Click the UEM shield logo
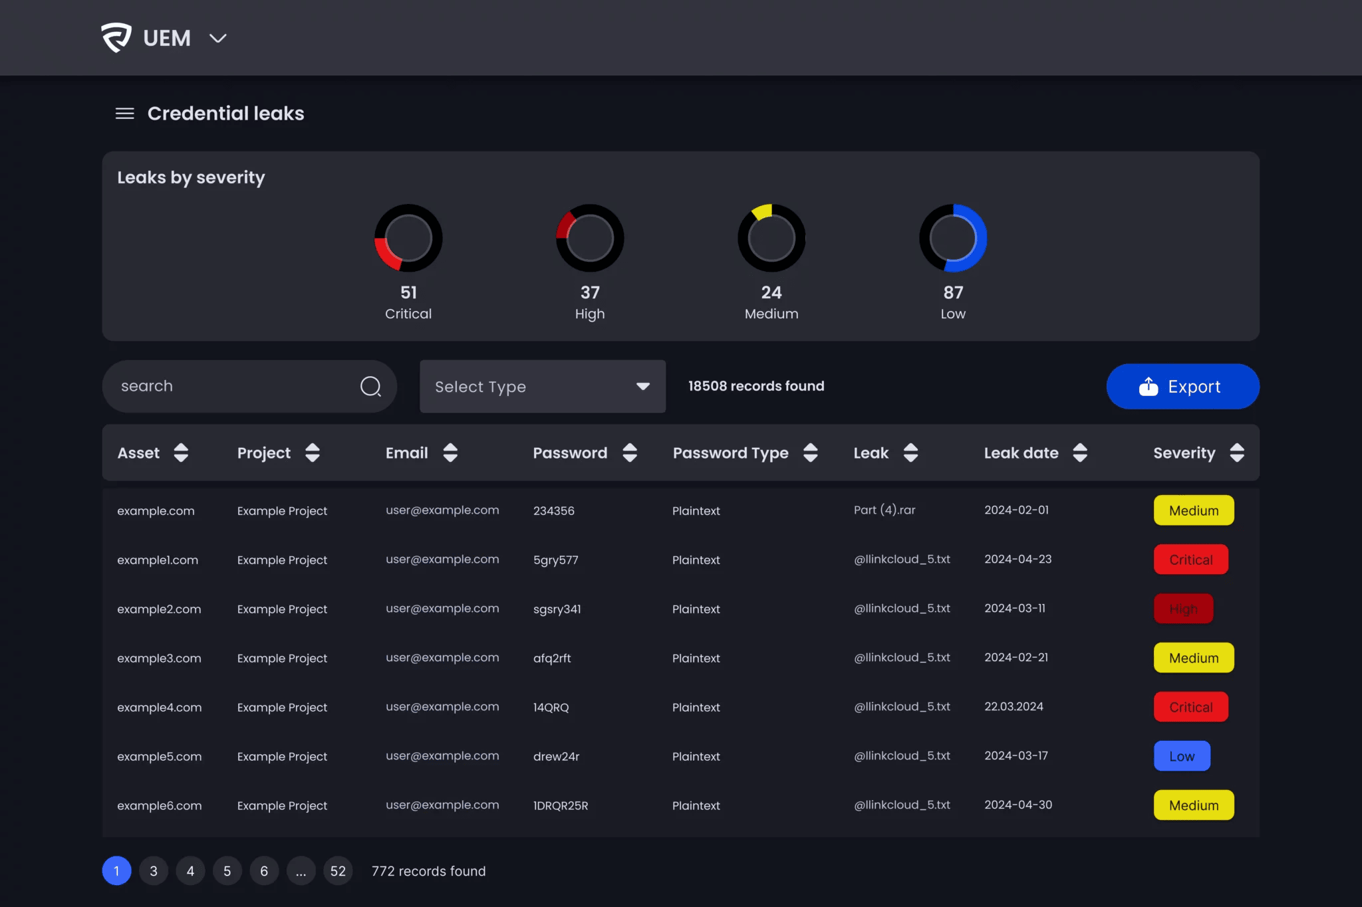The image size is (1362, 907). [116, 37]
